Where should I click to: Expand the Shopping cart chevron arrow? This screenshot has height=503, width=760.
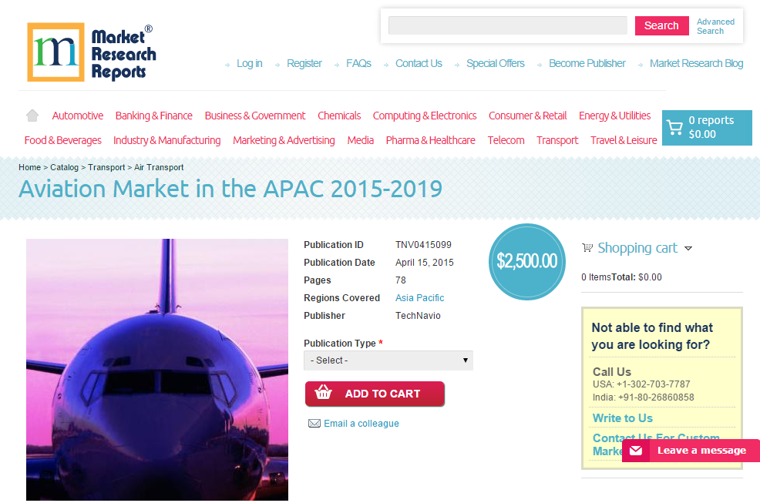(688, 249)
